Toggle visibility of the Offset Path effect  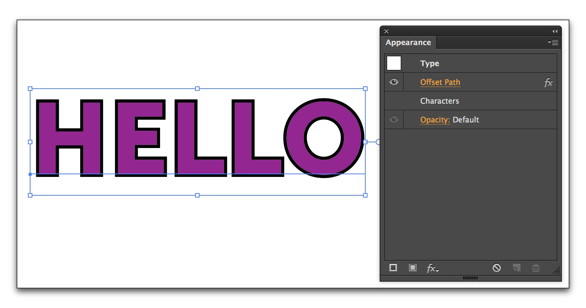pyautogui.click(x=394, y=82)
